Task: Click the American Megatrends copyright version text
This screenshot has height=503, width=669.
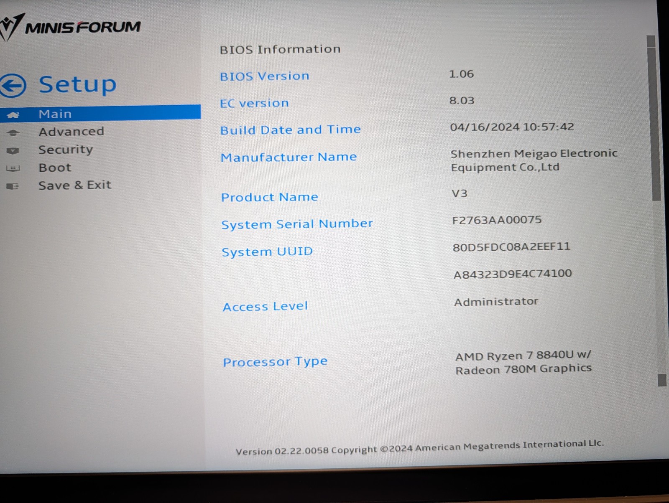Action: click(420, 447)
